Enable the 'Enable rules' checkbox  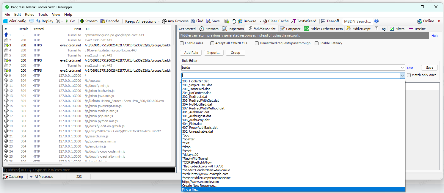(x=182, y=43)
